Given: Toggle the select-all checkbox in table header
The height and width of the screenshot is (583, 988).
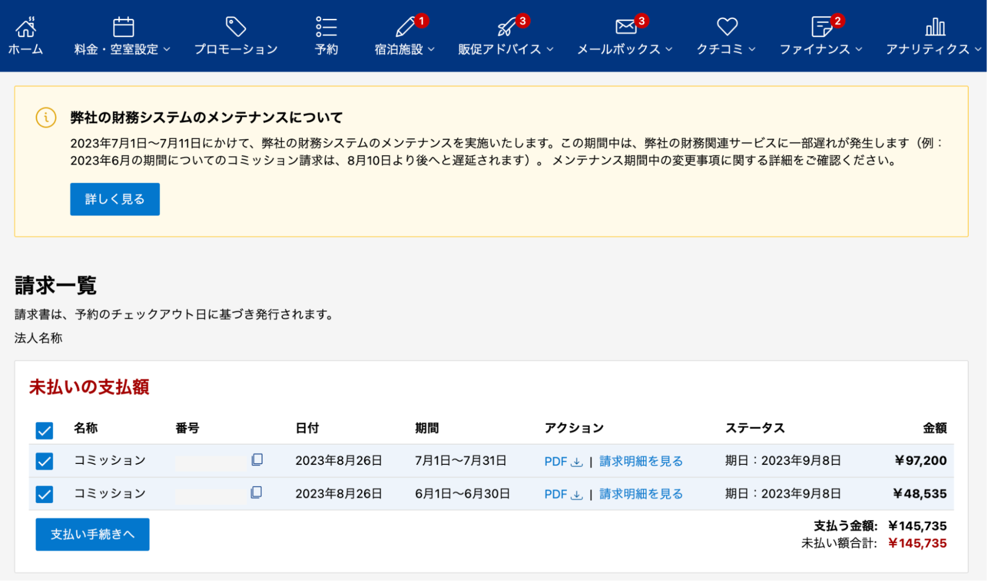Looking at the screenshot, I should (x=44, y=430).
